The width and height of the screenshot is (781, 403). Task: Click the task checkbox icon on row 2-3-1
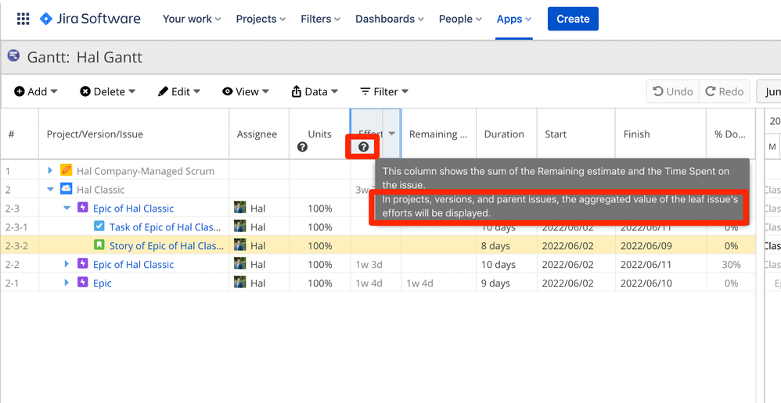pos(99,226)
